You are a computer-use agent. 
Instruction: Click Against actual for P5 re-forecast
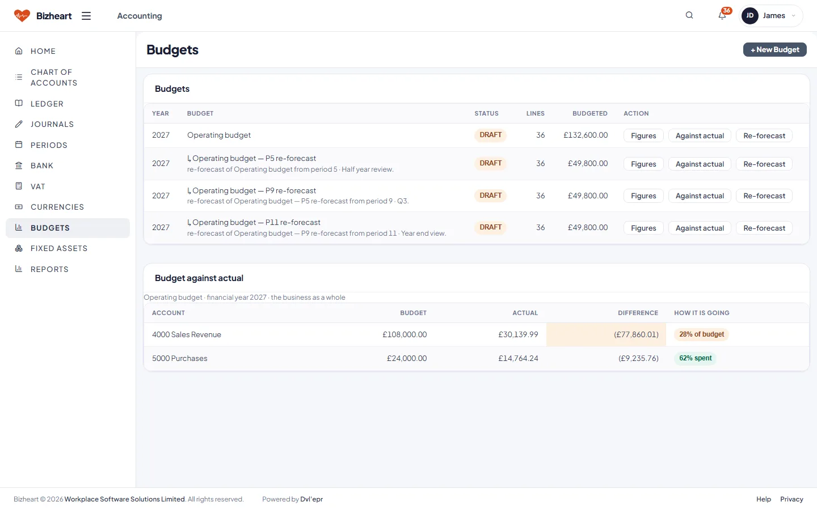700,164
